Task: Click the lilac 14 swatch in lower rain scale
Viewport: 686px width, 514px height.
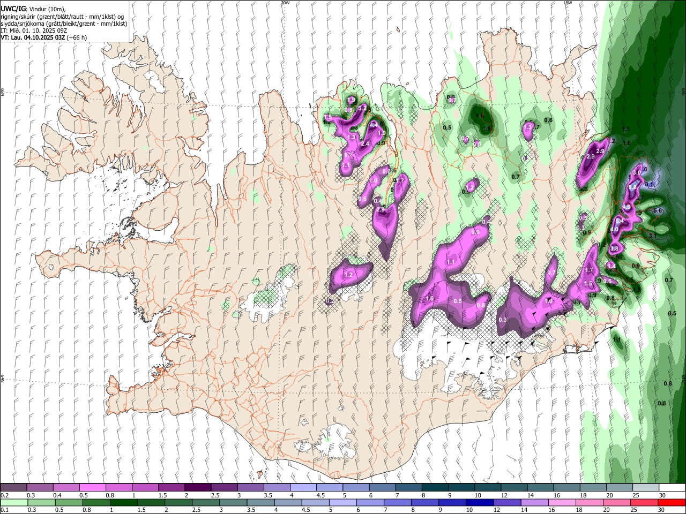Action: [535, 503]
